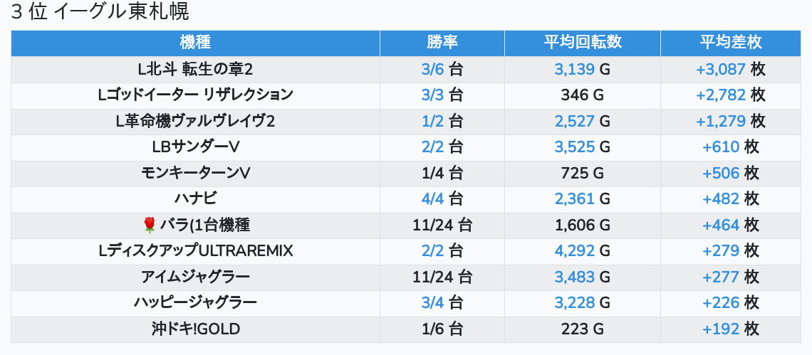Select the アイムジャグラー machine name
The height and width of the screenshot is (355, 812).
coord(195,277)
